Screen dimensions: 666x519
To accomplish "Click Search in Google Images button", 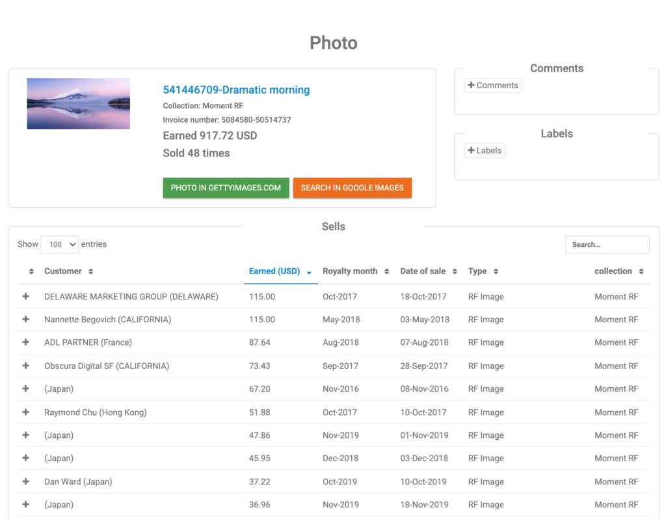I will (352, 188).
